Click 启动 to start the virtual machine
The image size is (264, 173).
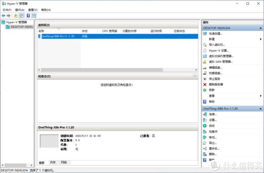[x=212, y=126]
